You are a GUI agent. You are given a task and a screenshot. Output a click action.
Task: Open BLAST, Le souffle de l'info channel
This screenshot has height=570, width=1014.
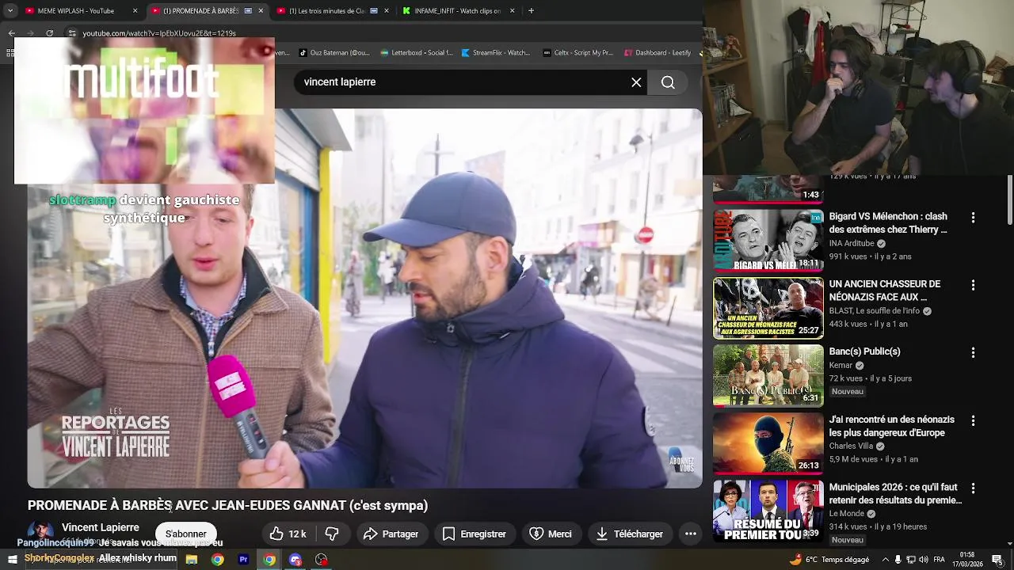click(x=875, y=311)
